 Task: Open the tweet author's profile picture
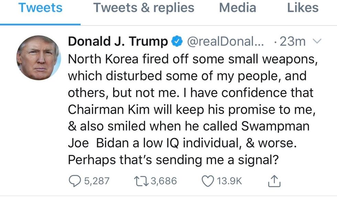click(x=38, y=57)
